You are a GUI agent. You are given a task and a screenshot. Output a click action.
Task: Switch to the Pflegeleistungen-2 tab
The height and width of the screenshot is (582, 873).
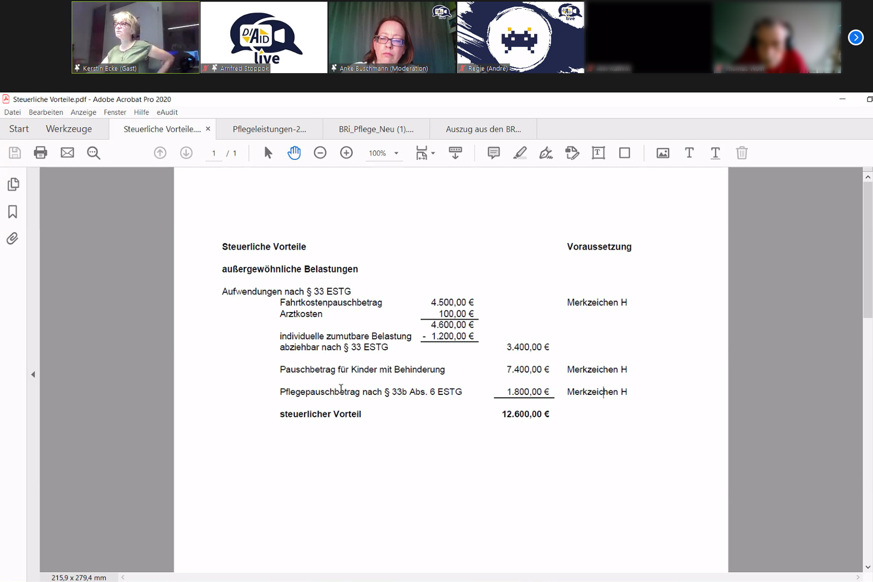(x=269, y=129)
